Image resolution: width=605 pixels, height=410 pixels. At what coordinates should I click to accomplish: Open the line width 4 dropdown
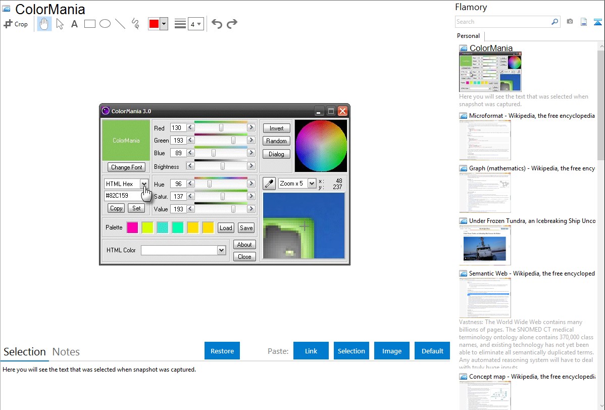(x=195, y=24)
